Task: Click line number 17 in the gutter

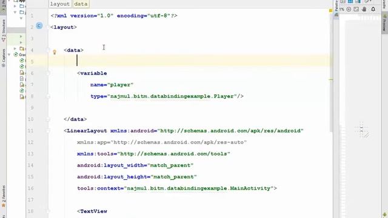Action: [x=30, y=200]
